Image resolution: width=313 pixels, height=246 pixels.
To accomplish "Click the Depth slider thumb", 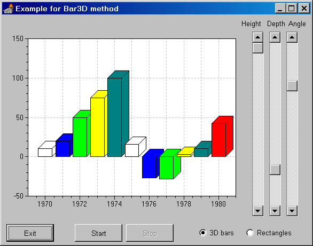I will coord(275,170).
